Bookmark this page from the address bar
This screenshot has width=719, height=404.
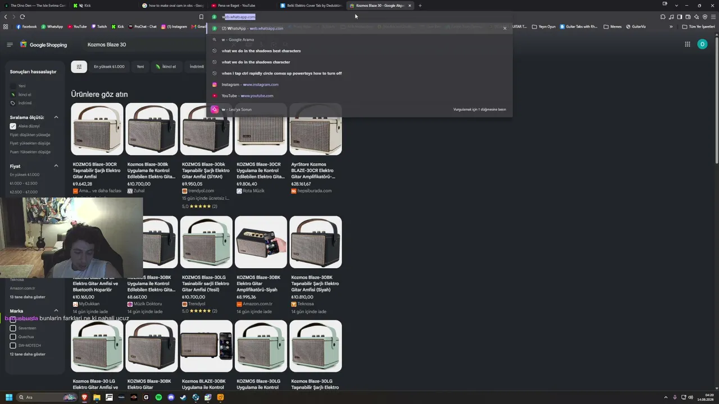(x=201, y=17)
